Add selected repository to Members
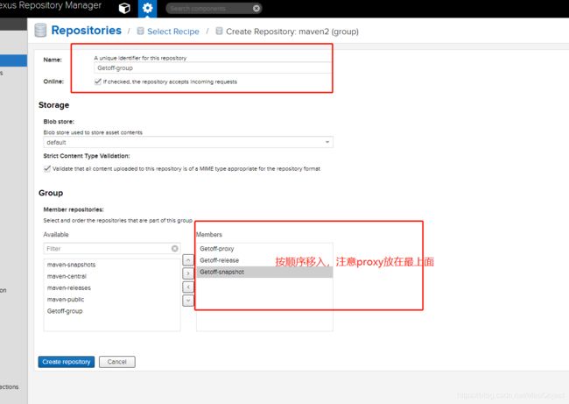The width and height of the screenshot is (569, 404). (188, 273)
